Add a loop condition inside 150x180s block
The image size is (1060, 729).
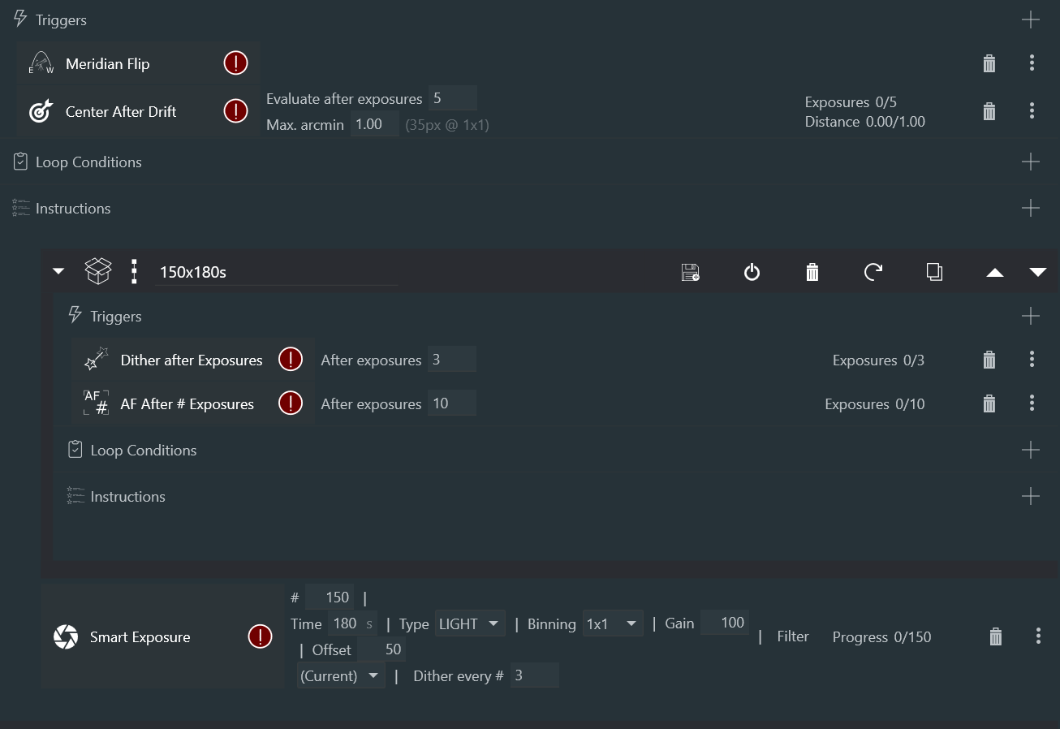pyautogui.click(x=1030, y=450)
